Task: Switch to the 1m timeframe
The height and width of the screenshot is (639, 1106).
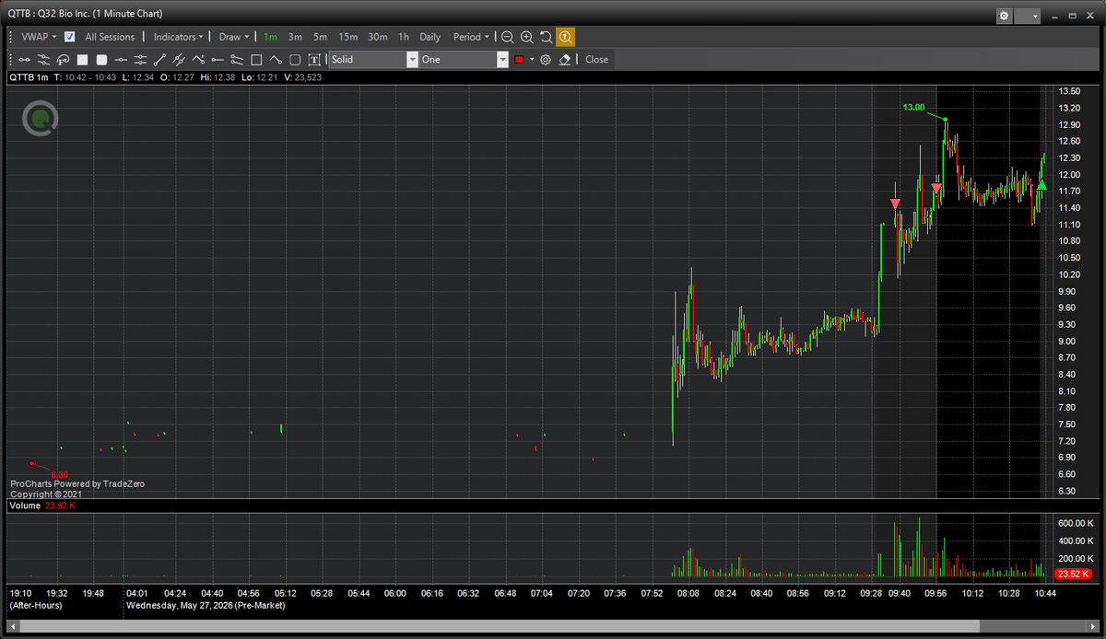Action: tap(270, 37)
